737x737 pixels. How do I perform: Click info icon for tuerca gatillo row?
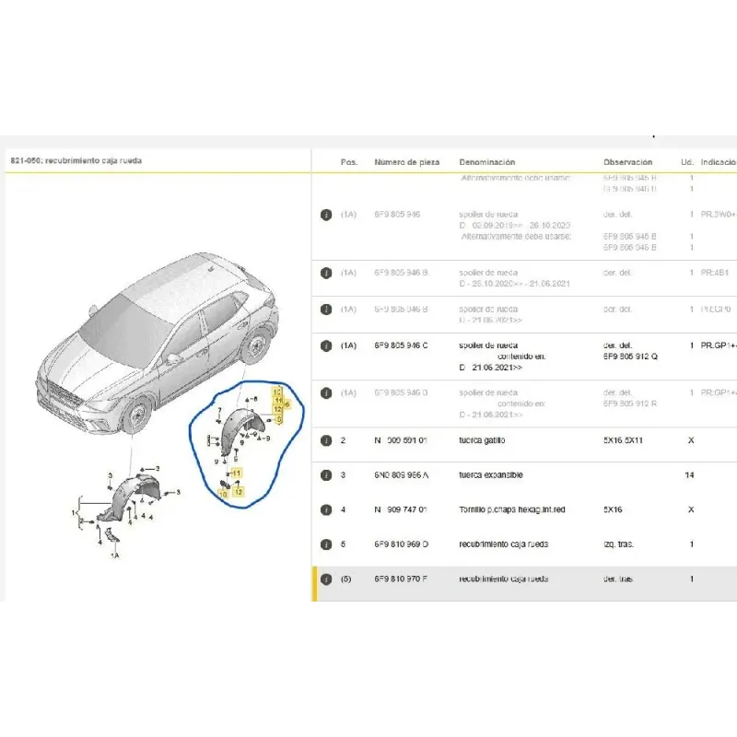click(325, 440)
